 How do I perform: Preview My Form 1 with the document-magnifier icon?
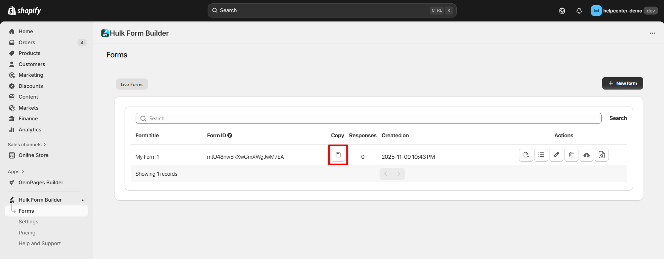[602, 155]
